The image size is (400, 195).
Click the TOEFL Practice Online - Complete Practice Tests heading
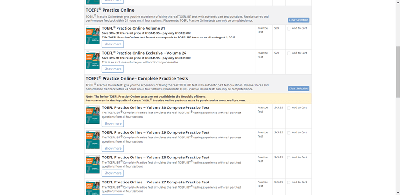coord(137,78)
